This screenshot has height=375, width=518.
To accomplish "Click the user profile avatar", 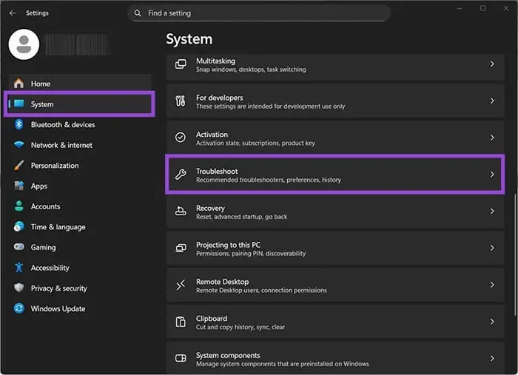I will tap(24, 44).
